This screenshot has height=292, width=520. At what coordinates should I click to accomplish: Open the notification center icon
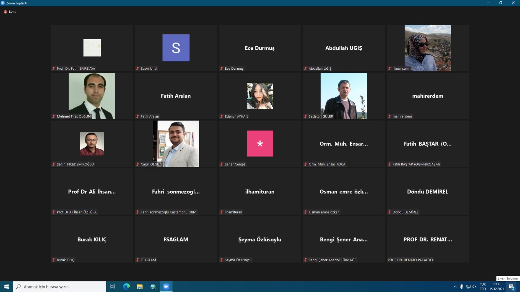click(x=512, y=287)
